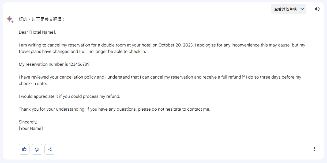This screenshot has height=163, width=327.
Task: Click the 'Dear [Hotel Name],' greeting line
Action: [37, 32]
